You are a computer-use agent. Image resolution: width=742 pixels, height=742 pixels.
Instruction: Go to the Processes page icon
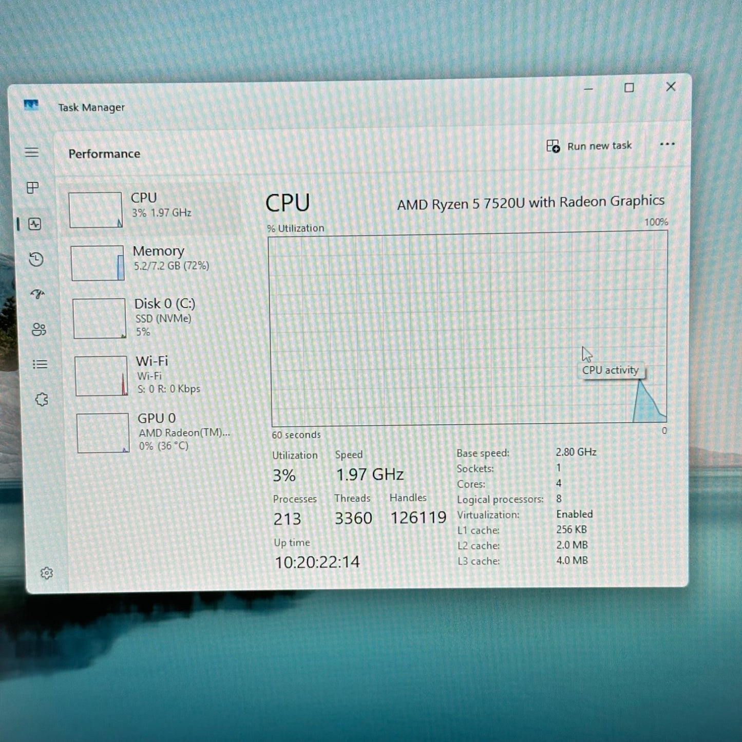[33, 188]
